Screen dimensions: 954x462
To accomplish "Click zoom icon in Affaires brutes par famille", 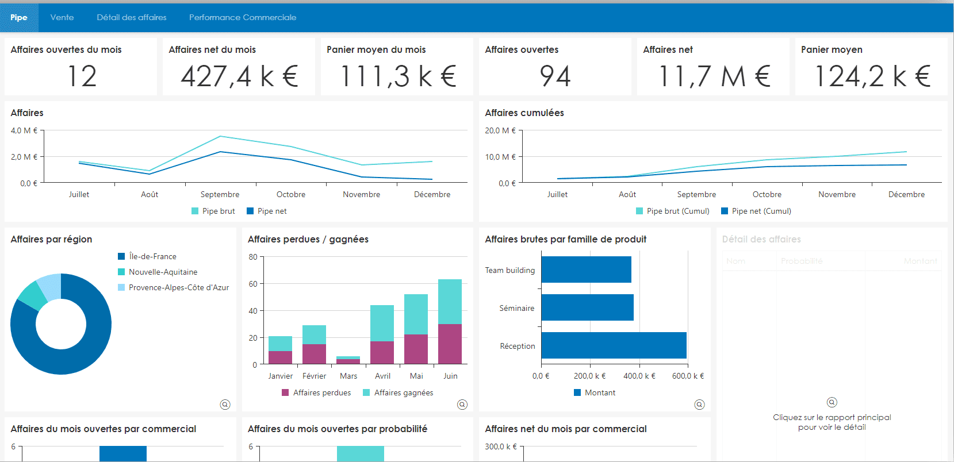I will tap(699, 405).
